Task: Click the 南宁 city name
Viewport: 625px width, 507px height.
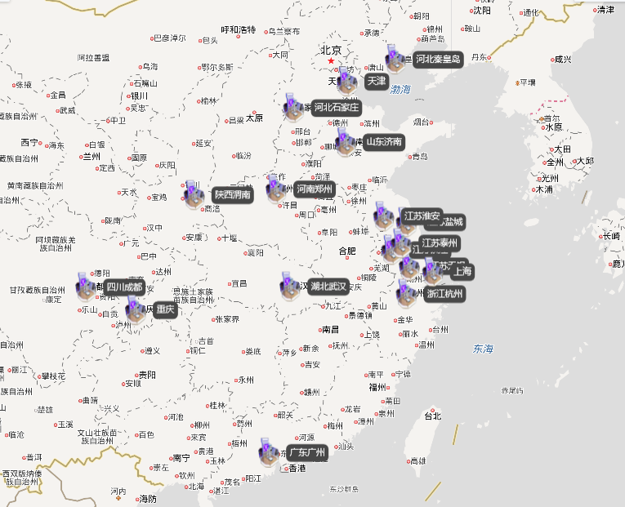Action: (181, 458)
